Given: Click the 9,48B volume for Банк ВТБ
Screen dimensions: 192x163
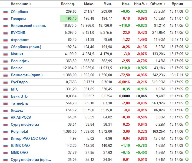Looking at the screenshot, I should coord(161,96).
